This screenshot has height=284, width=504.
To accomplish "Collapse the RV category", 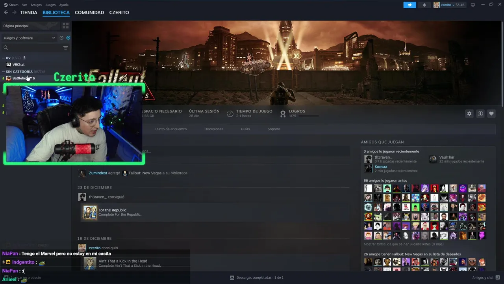I will (x=4, y=58).
